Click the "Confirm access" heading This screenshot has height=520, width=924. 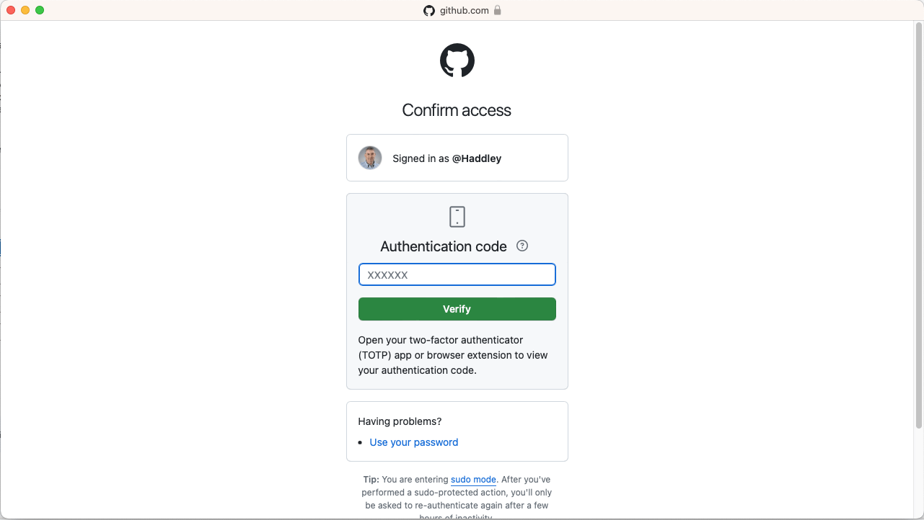tap(457, 110)
